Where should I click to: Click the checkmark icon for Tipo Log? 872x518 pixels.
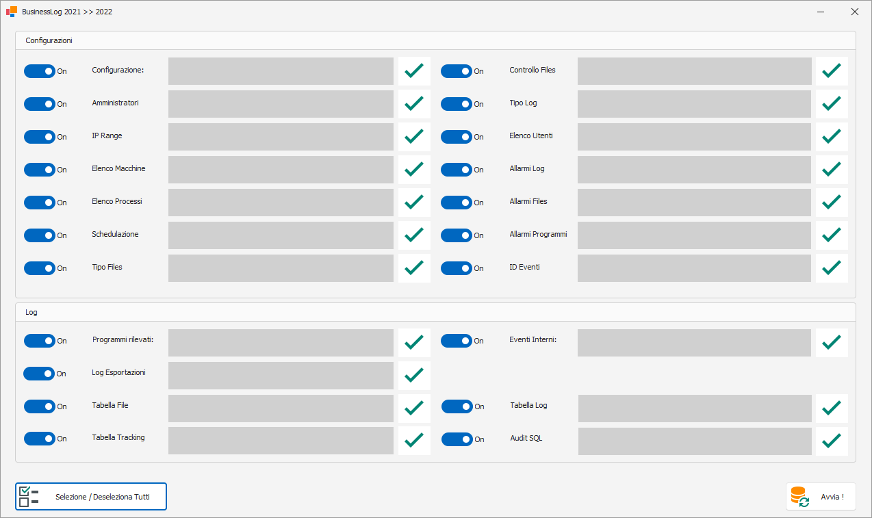[832, 103]
